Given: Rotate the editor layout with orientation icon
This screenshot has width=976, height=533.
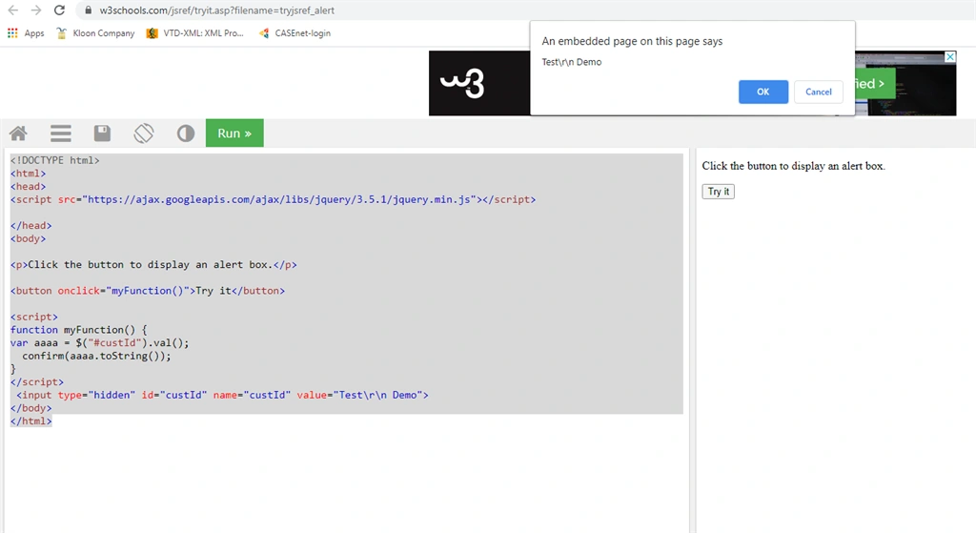Looking at the screenshot, I should click(x=144, y=133).
